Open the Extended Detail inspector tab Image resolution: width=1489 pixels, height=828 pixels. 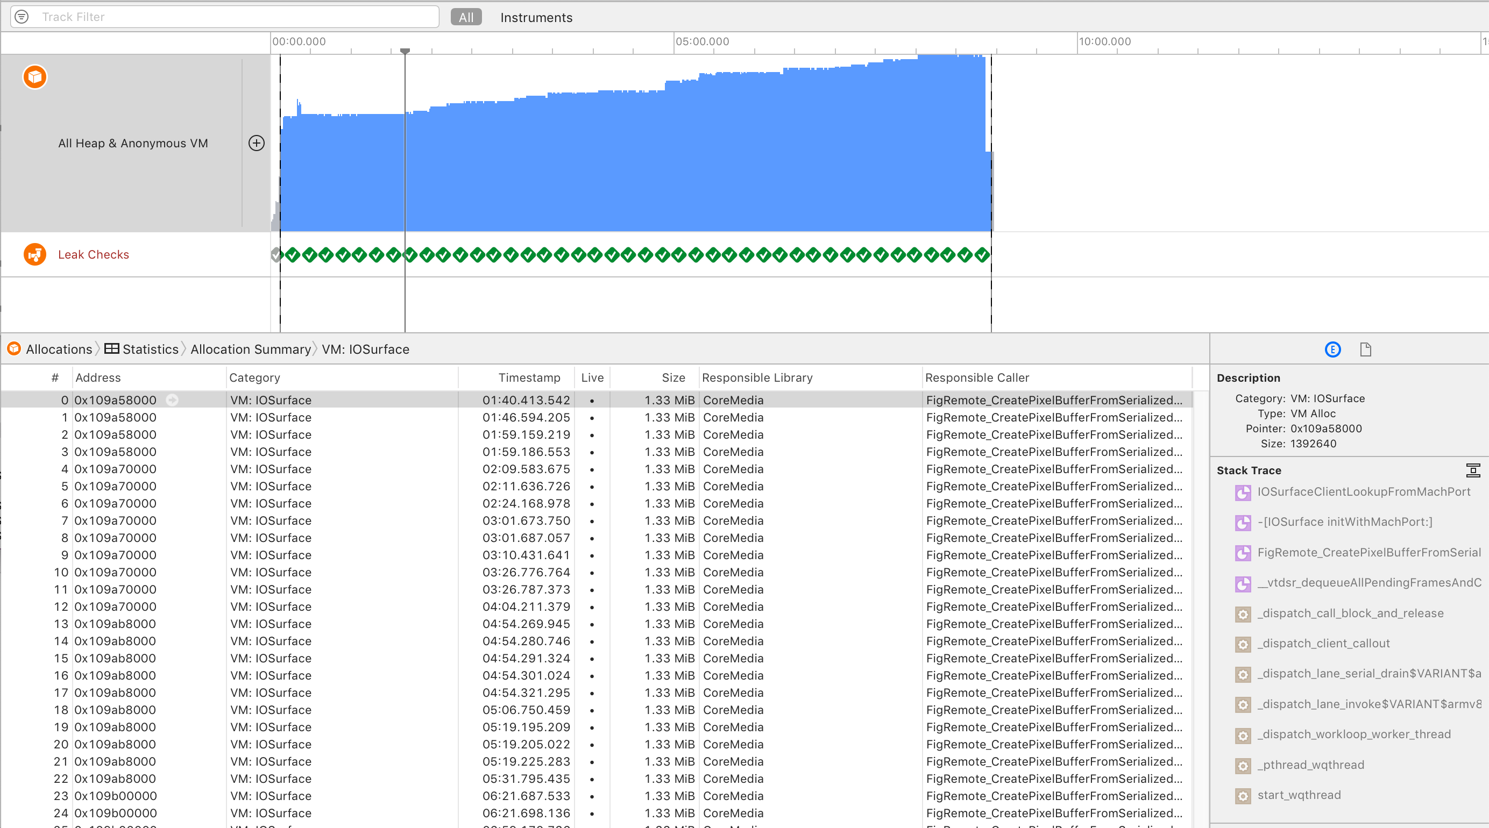1332,349
